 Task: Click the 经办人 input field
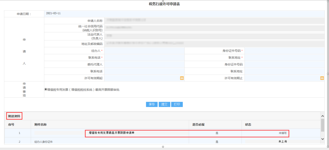(144, 51)
